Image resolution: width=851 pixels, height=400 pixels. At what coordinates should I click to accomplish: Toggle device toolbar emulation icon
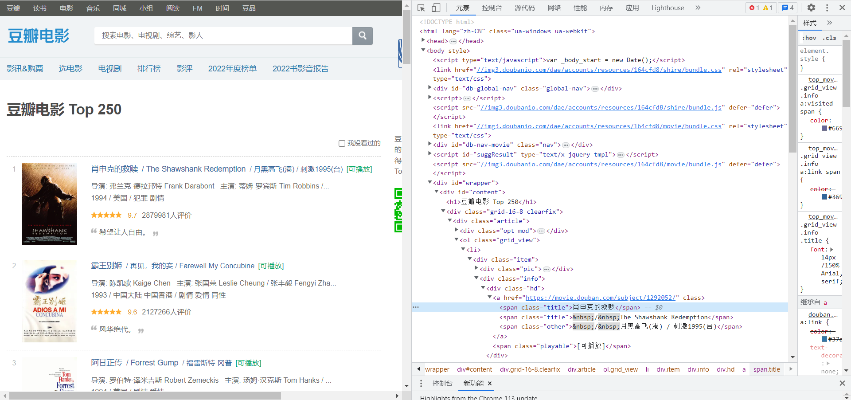[x=436, y=8]
